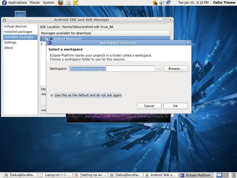Select the Android Repository row label

click(68, 39)
